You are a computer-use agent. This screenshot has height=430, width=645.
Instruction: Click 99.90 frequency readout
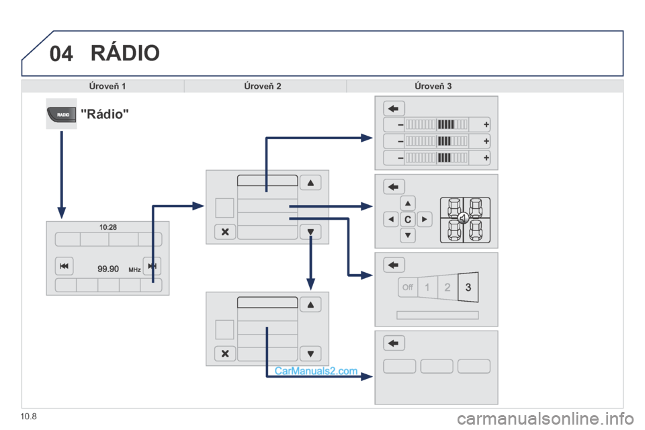[x=107, y=269]
